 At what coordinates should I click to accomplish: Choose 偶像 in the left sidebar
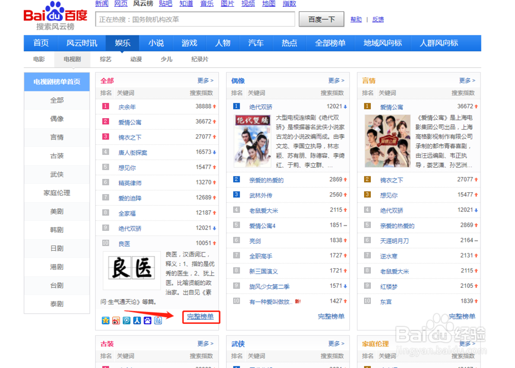click(57, 119)
